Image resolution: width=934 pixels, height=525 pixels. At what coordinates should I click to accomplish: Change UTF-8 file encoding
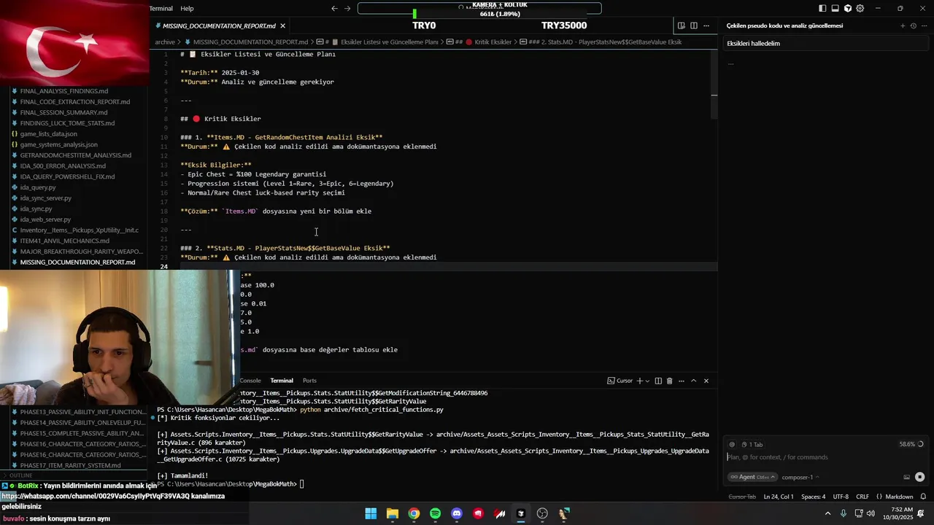pyautogui.click(x=841, y=497)
